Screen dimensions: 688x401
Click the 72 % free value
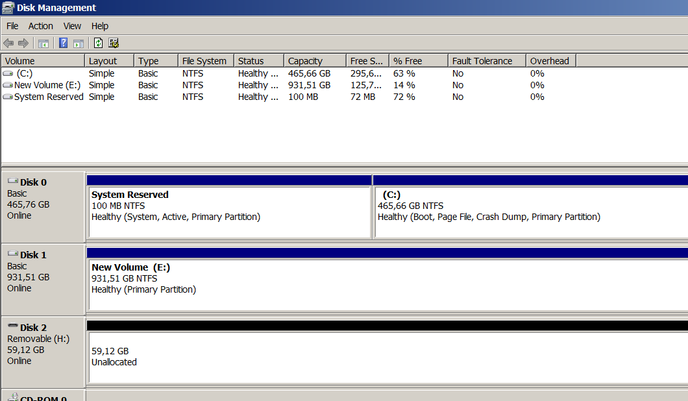tap(404, 97)
